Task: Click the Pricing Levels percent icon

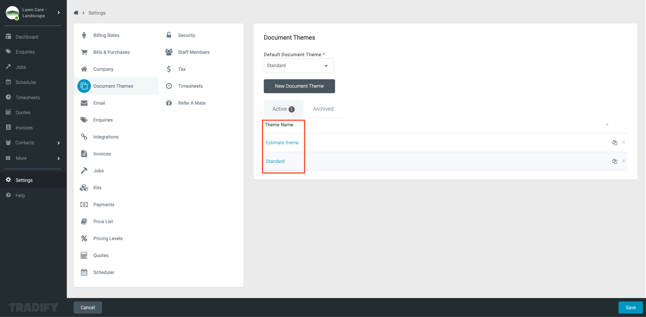Action: click(84, 238)
